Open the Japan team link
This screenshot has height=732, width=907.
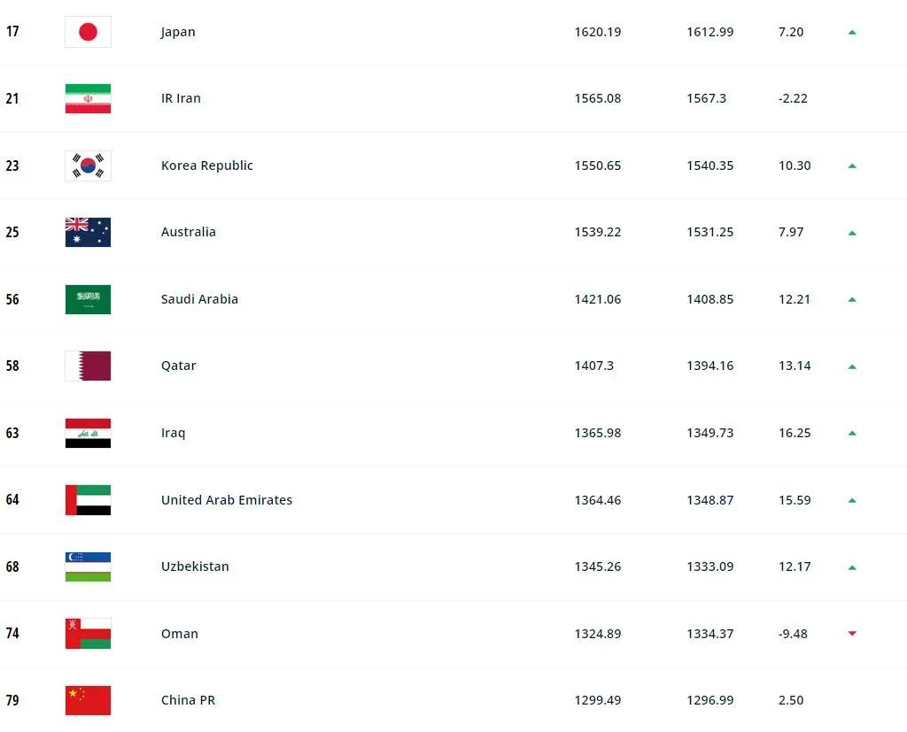click(x=178, y=32)
